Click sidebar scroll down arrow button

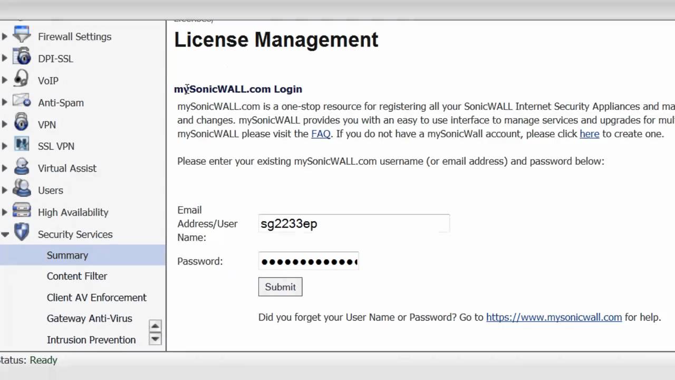155,339
